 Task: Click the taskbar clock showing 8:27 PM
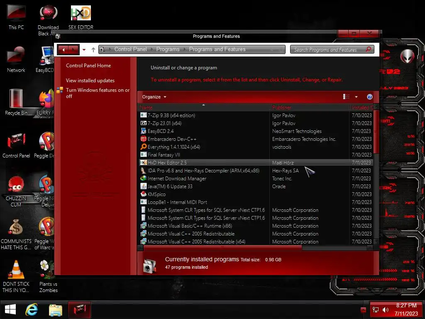click(406, 309)
